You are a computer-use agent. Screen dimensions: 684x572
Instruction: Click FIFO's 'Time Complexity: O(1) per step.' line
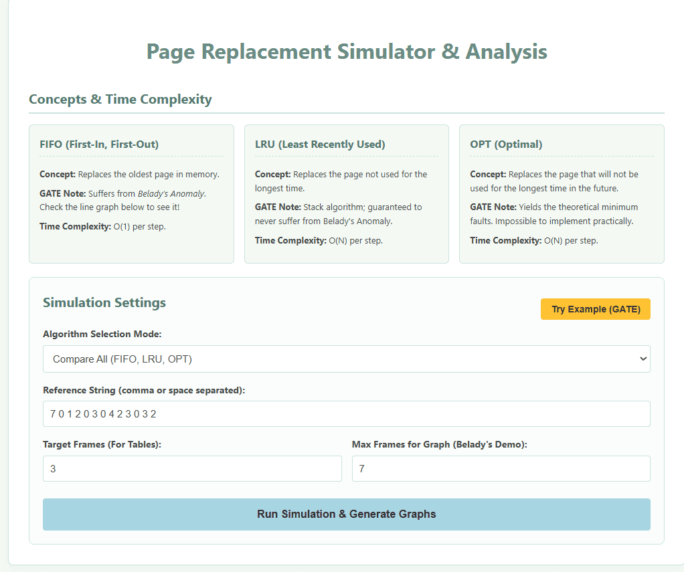click(x=102, y=226)
